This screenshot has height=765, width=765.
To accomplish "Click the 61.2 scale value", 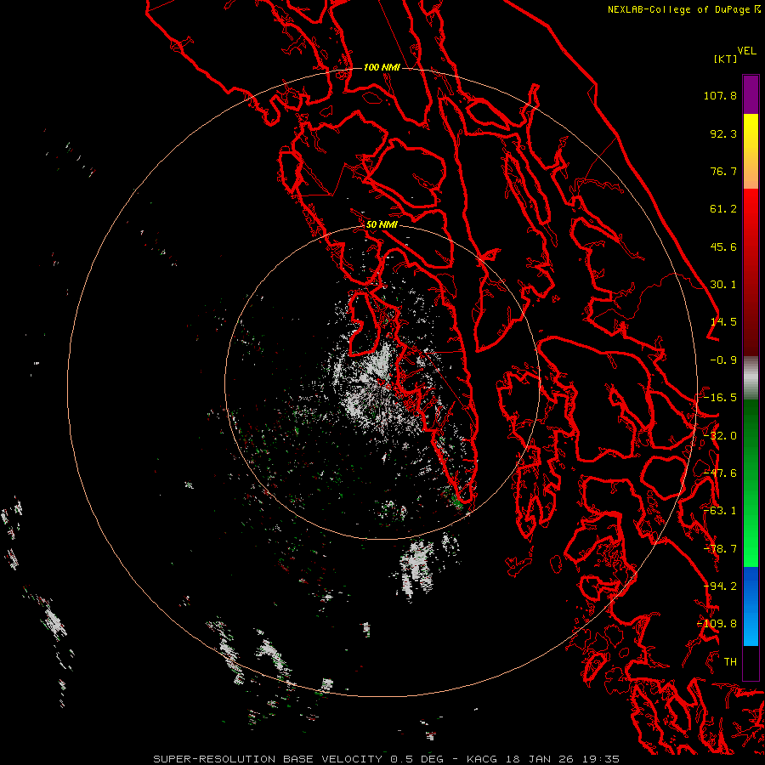I will tap(723, 209).
